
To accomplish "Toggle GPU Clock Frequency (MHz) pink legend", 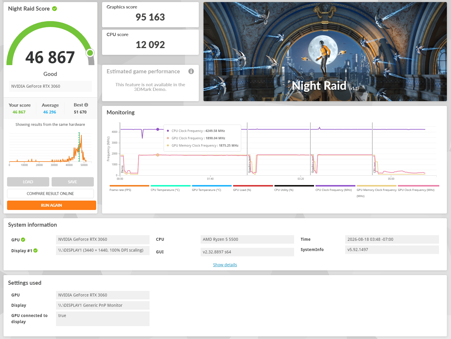I will click(418, 188).
